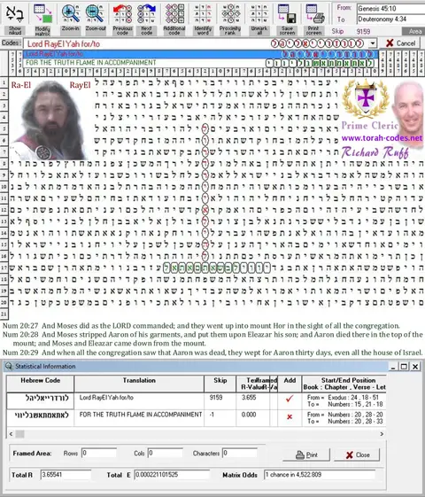Click row number 1 in matrix
This screenshot has height=497, width=425.
tap(4, 83)
